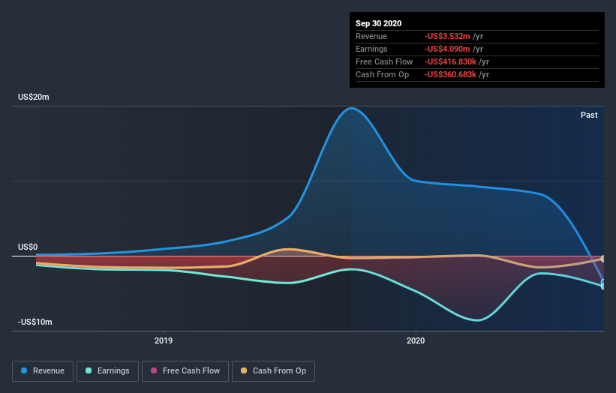Click the Revenue row label in the tooltip
Viewport: 616px width, 393px height.
pyautogui.click(x=371, y=36)
